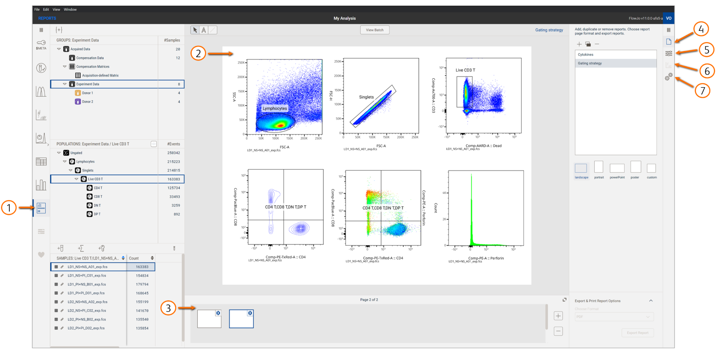
Task: Open the Count column sort dropdown
Action: coord(152,258)
